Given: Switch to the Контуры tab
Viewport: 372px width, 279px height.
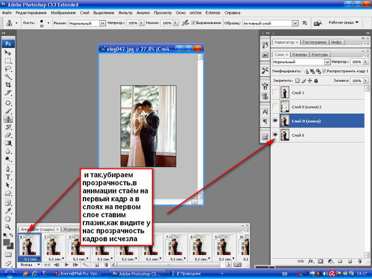Looking at the screenshot, I should pyautogui.click(x=319, y=54).
